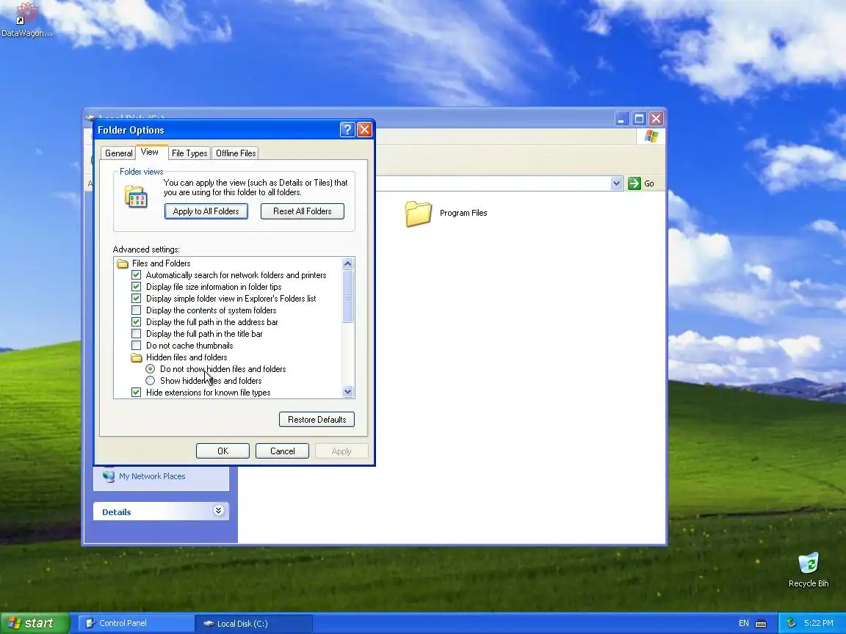The height and width of the screenshot is (634, 846).
Task: Click the Hidden files and folders icon
Action: coord(137,357)
